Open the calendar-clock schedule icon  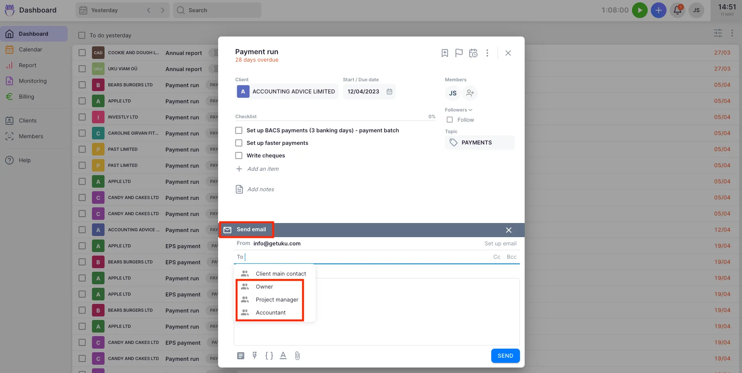pos(473,53)
